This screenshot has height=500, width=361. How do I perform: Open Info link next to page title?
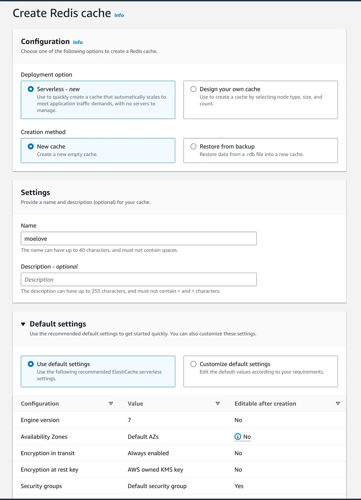pyautogui.click(x=119, y=15)
